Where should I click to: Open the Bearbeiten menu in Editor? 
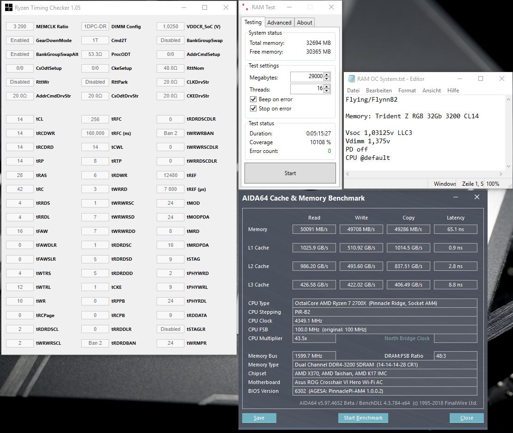point(379,91)
